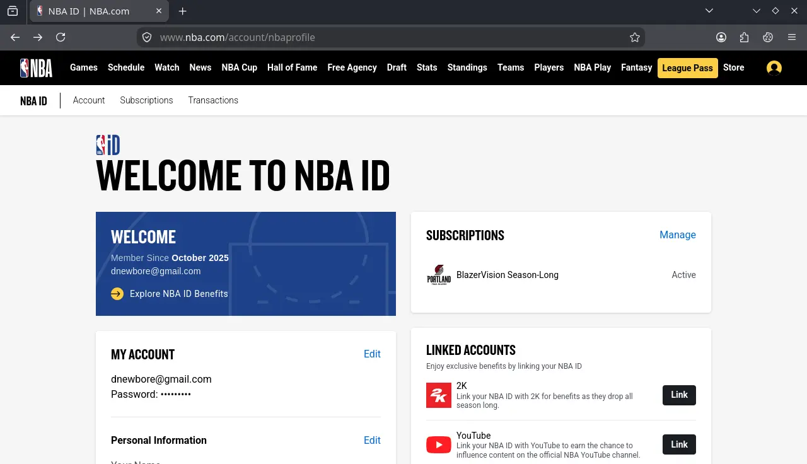The height and width of the screenshot is (464, 807).
Task: Click the NBA logo in header
Action: point(36,68)
